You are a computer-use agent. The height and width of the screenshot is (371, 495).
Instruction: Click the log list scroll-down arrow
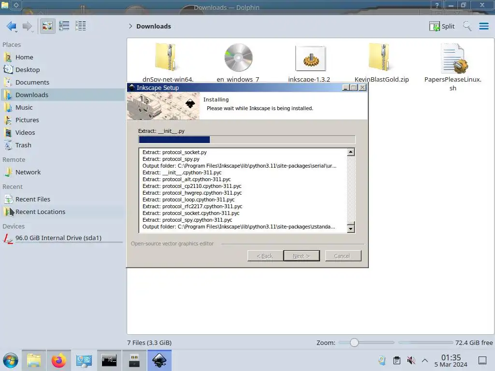[351, 228]
